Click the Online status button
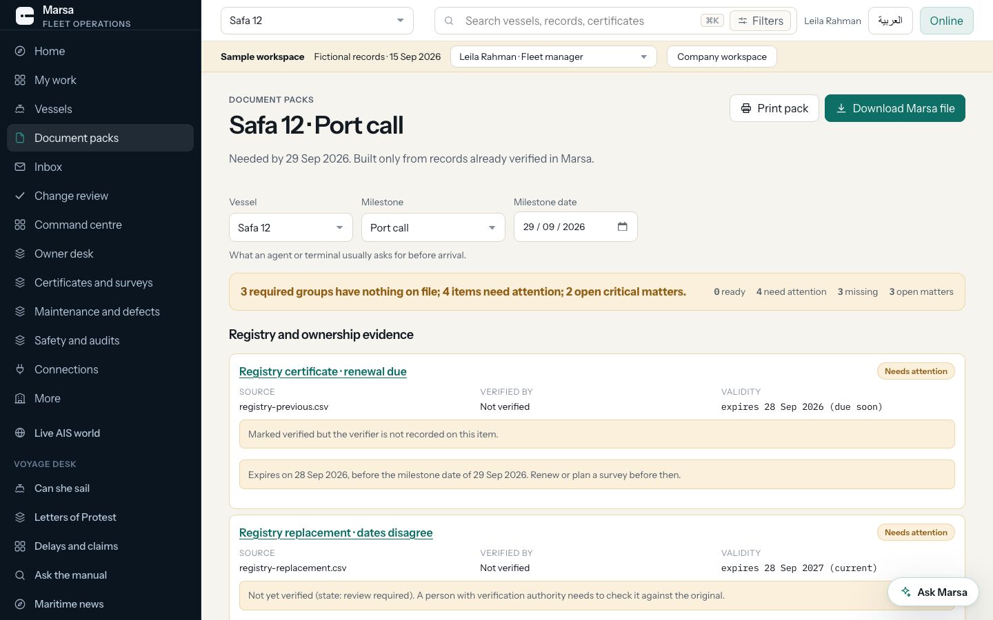This screenshot has width=993, height=620. (x=946, y=21)
